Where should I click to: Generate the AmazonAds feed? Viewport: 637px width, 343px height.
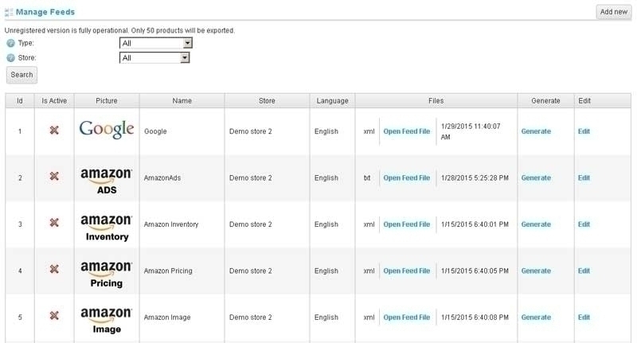536,177
